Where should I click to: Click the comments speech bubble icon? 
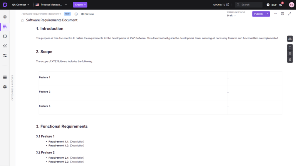click(283, 14)
